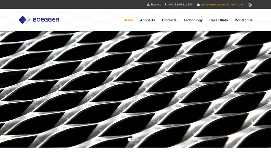This screenshot has height=152, width=271.
Task: Click the expanded metal banner image
Action: (x=135, y=89)
